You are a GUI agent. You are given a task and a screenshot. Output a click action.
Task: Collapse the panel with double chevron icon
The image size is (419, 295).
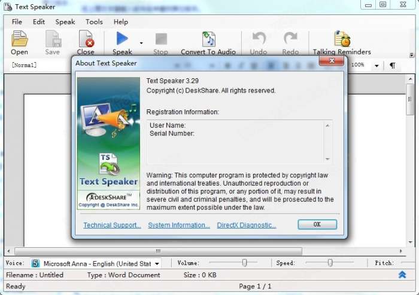point(402,275)
